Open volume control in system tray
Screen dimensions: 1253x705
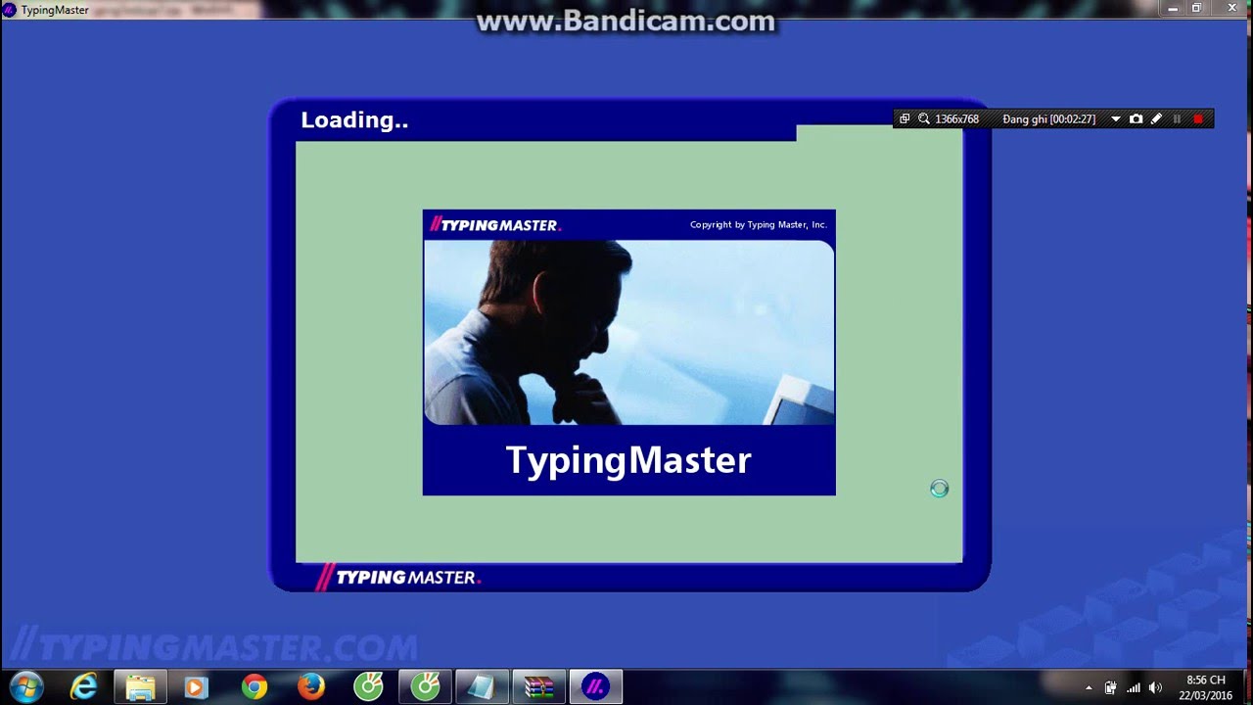coord(1155,687)
